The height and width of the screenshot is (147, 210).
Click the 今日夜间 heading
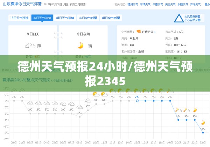[x=83, y=34]
